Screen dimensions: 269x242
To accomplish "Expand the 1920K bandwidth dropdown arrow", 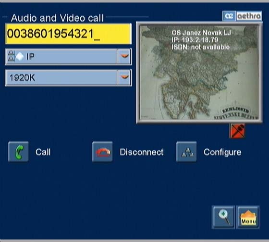I will pos(124,77).
